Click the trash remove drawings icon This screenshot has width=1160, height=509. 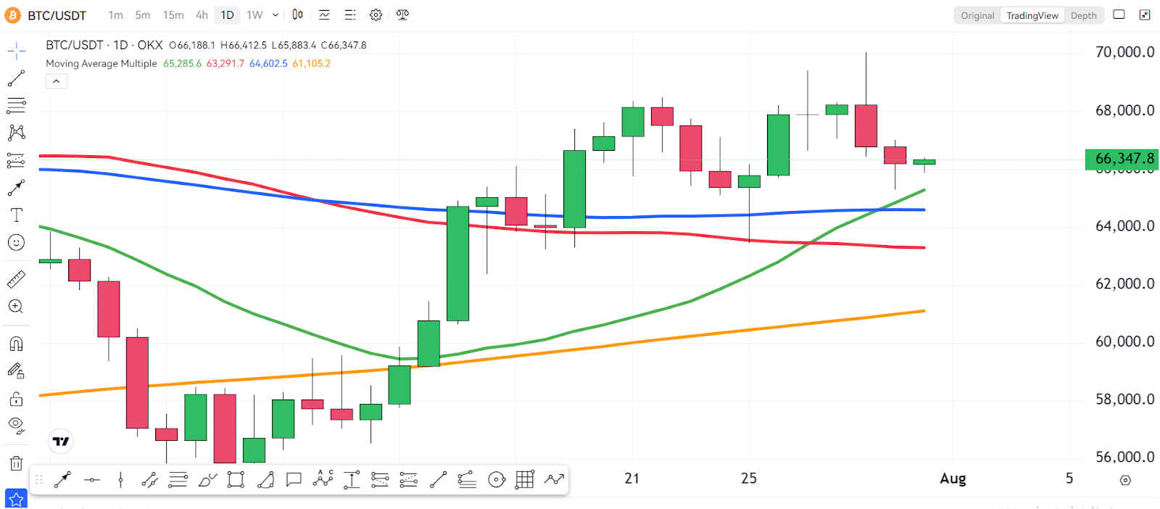[16, 463]
